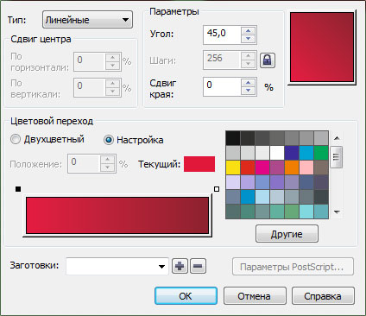Viewport: 366px width, 316px height.
Task: Pick the brownish-gray swatch beside pink
Action: pyautogui.click(x=321, y=167)
